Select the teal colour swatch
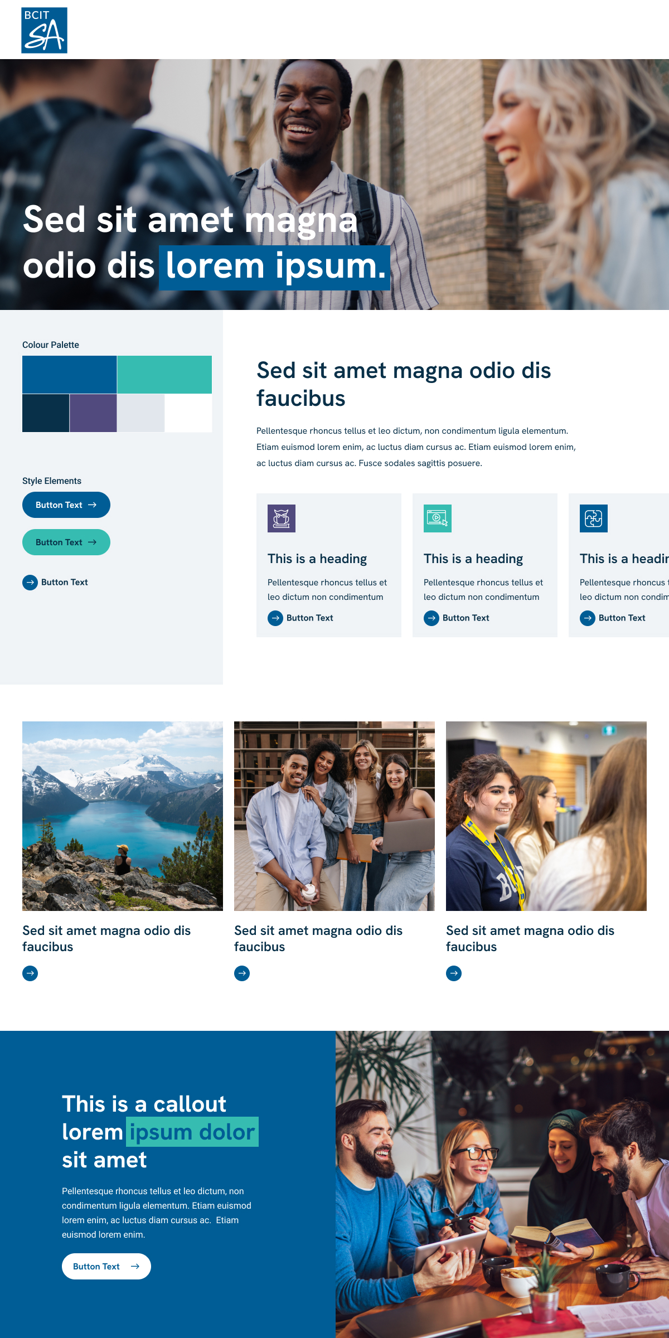Screen dimensions: 669x1338 pyautogui.click(x=164, y=375)
